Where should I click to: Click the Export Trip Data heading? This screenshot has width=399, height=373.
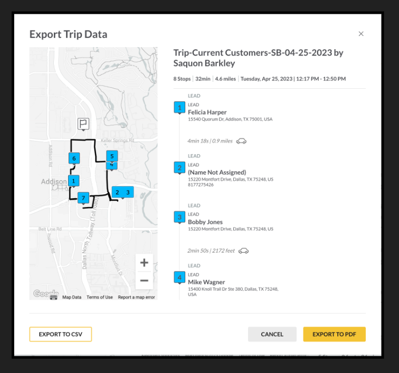[68, 34]
